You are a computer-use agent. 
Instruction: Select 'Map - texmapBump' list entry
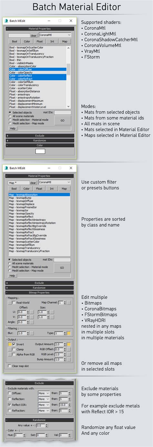(39, 198)
